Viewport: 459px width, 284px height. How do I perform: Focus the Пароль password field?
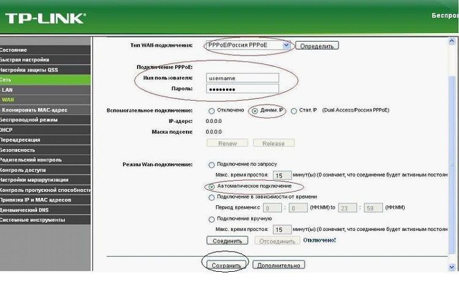[243, 89]
